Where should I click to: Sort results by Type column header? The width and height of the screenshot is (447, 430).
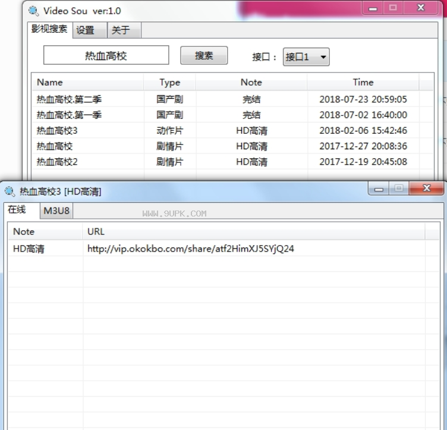point(169,82)
